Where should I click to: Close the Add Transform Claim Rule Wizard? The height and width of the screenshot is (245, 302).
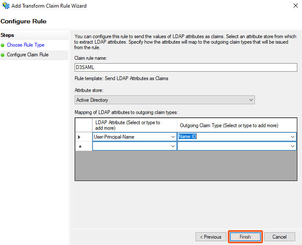pyautogui.click(x=295, y=6)
